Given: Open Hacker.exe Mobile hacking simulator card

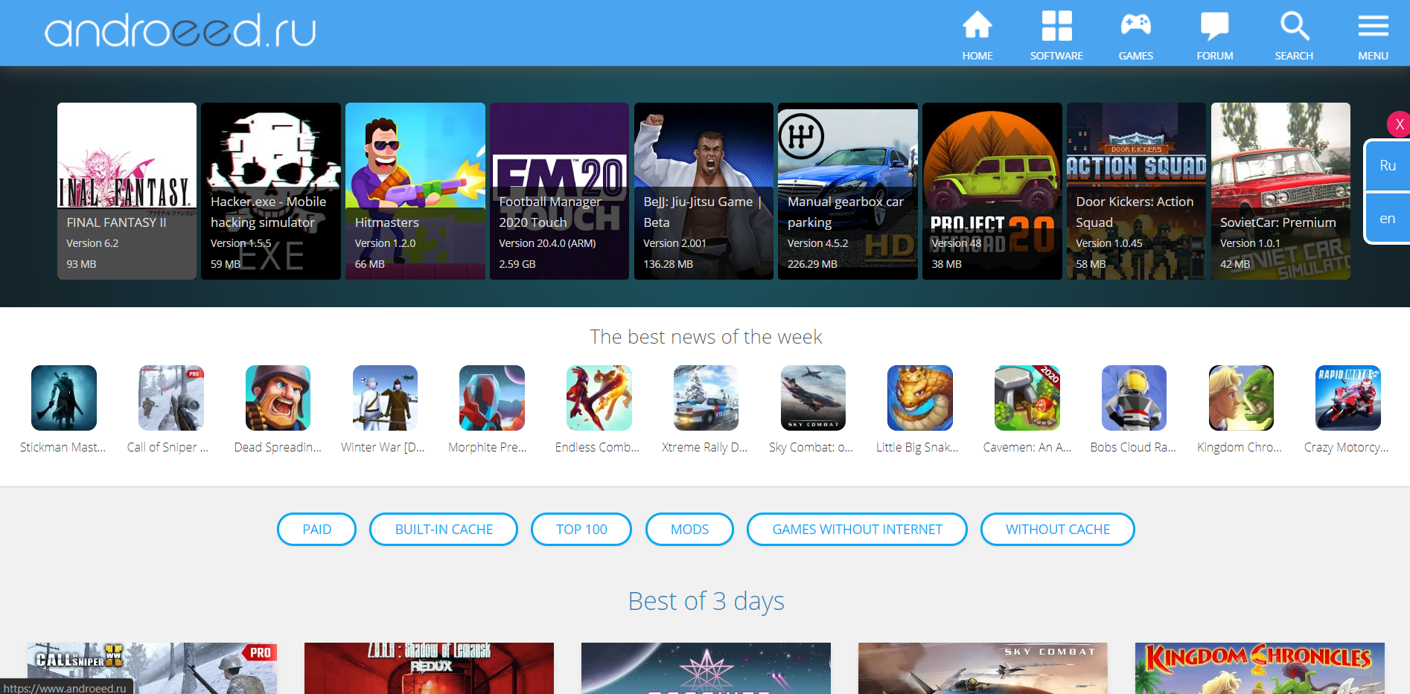Looking at the screenshot, I should click(271, 191).
